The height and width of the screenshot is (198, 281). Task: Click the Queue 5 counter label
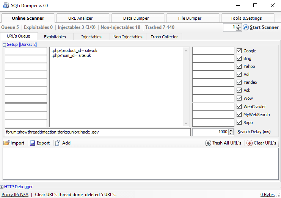click(x=10, y=27)
